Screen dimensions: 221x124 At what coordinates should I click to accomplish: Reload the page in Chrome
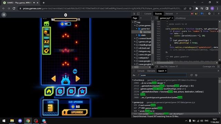[x=14, y=8]
